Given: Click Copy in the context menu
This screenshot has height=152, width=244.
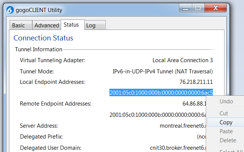Looking at the screenshot, I should tap(226, 122).
